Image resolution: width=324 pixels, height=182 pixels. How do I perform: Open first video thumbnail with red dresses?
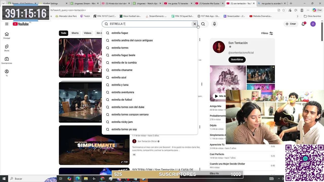[x=80, y=58]
